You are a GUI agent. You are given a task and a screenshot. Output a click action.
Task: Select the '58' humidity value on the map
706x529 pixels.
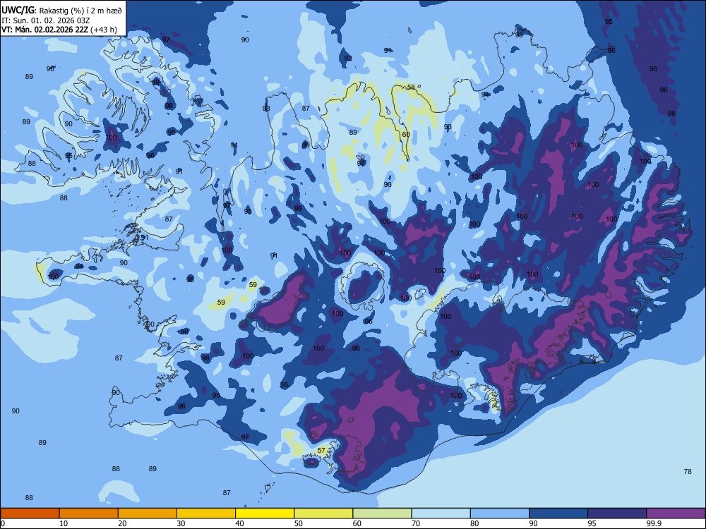pos(411,87)
